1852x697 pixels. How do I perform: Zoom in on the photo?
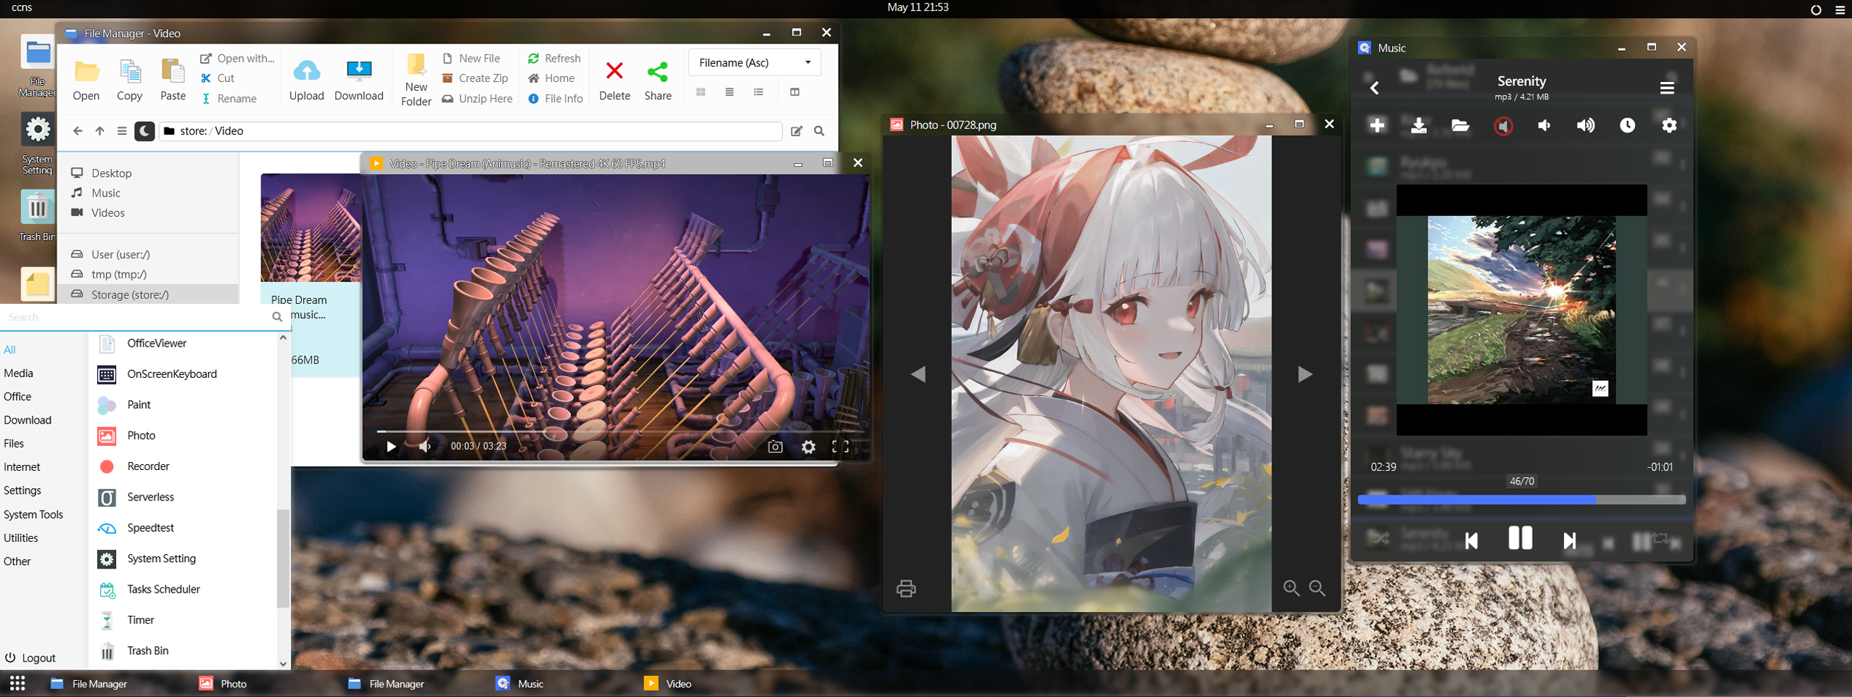(1291, 588)
